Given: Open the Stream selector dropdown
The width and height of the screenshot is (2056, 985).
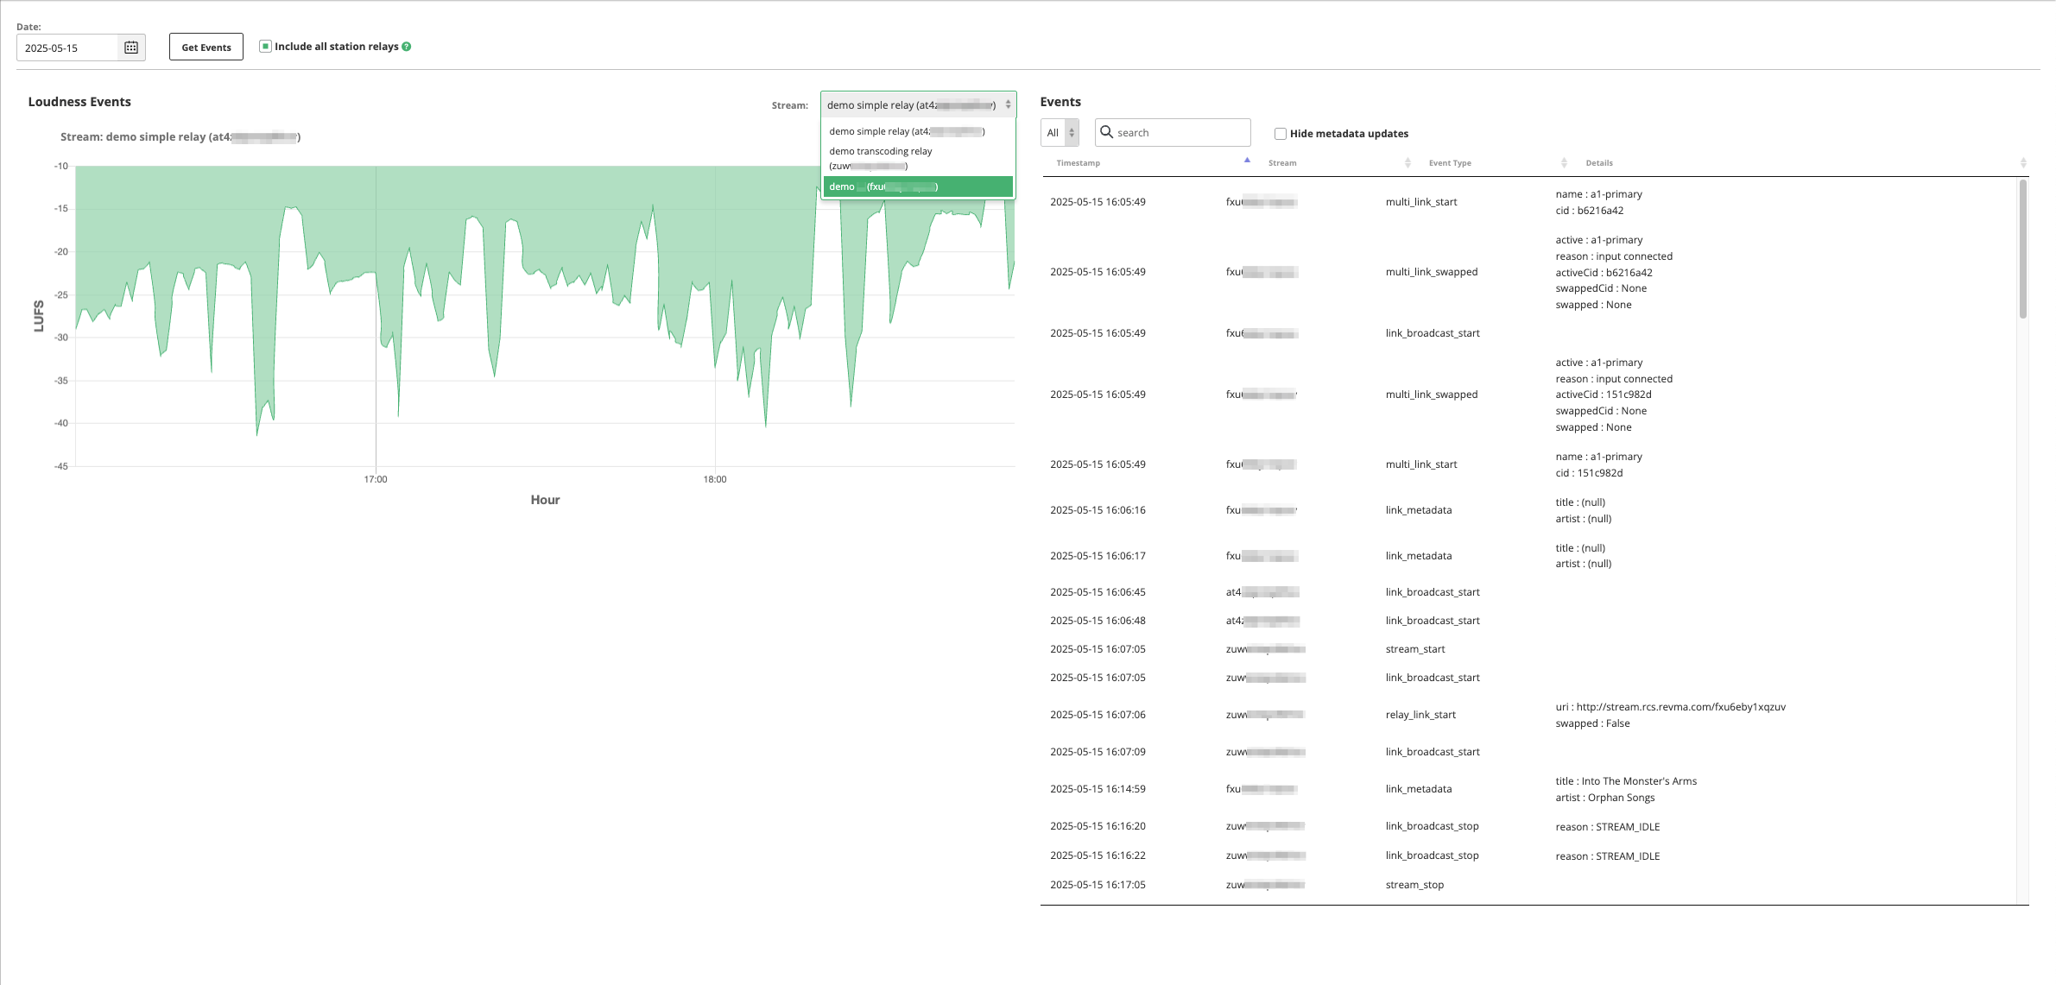Looking at the screenshot, I should (918, 104).
